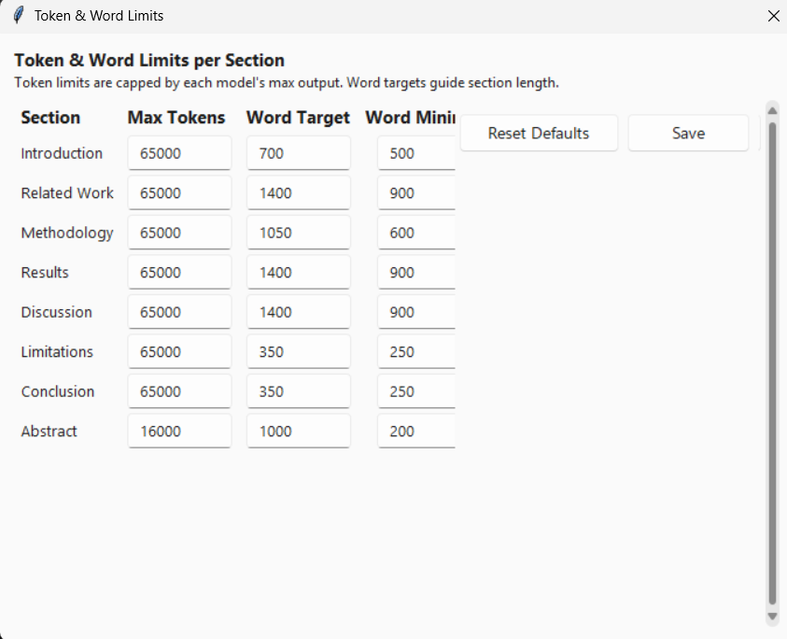Click the Conclusion row label
Image resolution: width=787 pixels, height=639 pixels.
(57, 391)
